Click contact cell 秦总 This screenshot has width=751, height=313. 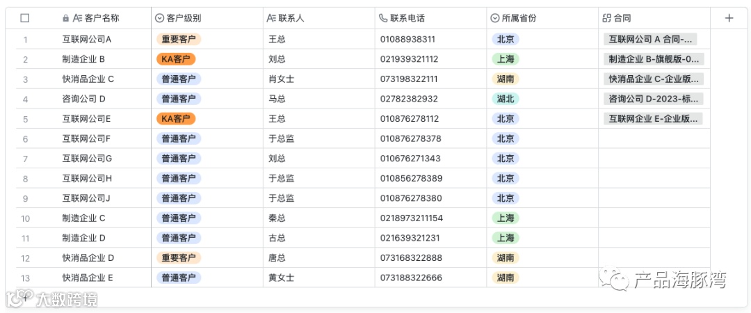[277, 218]
